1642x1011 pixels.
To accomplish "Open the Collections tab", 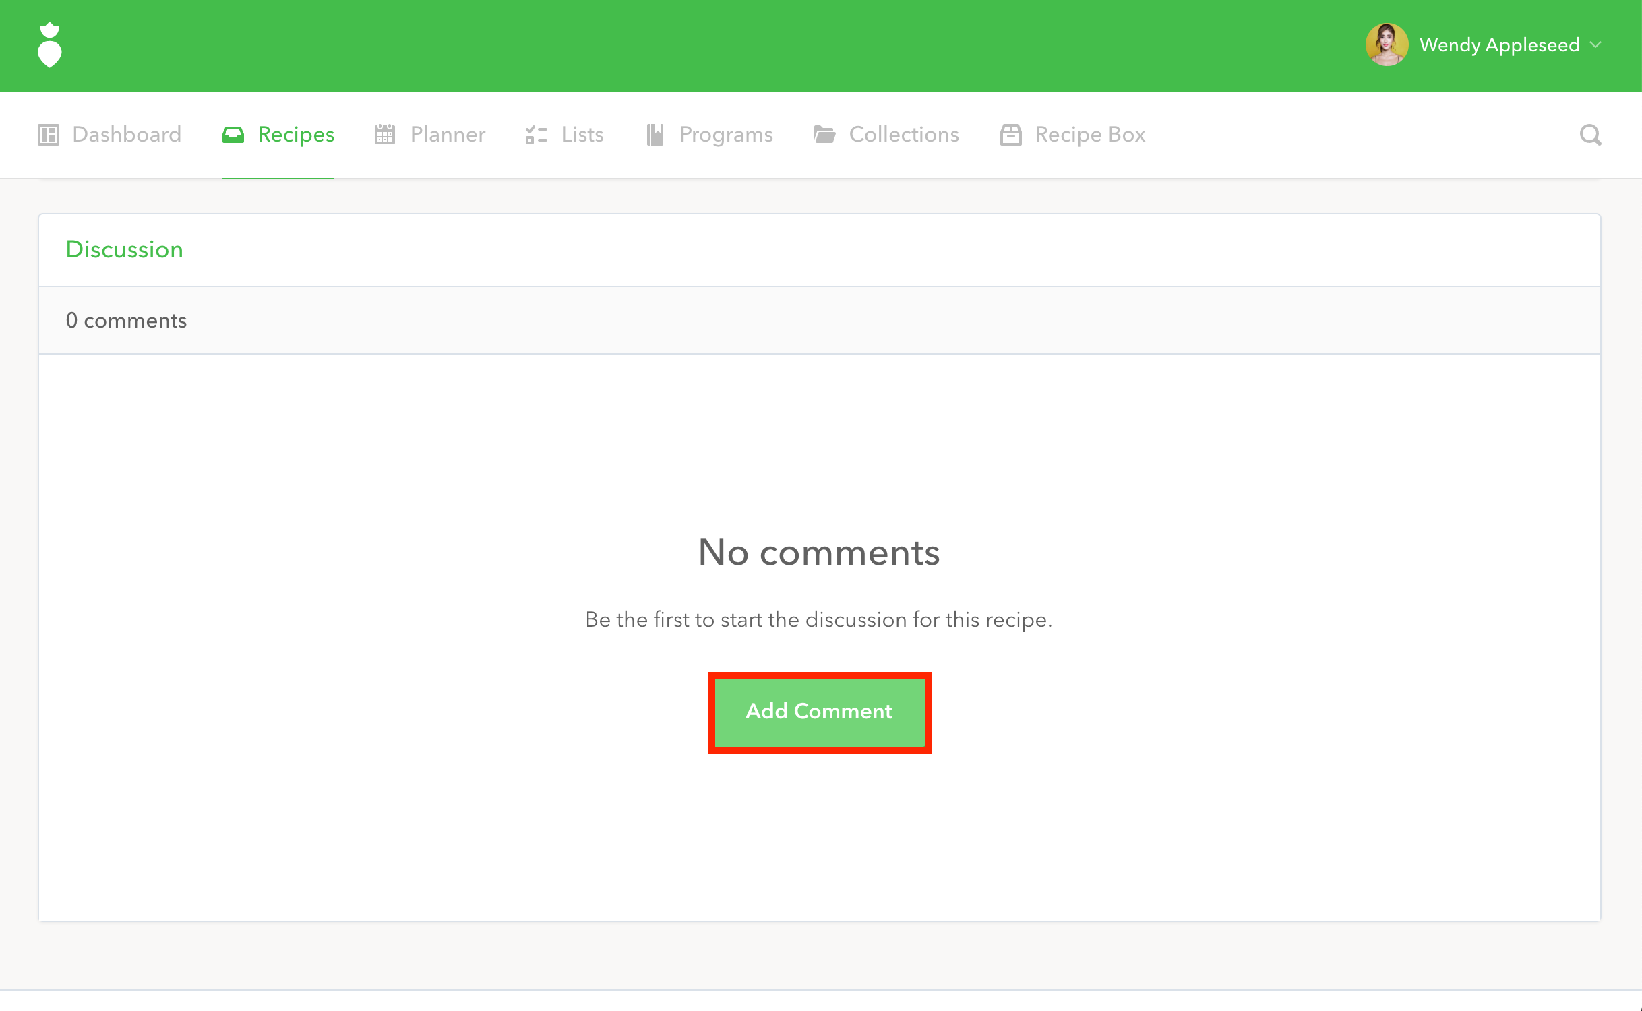I will pyautogui.click(x=904, y=135).
